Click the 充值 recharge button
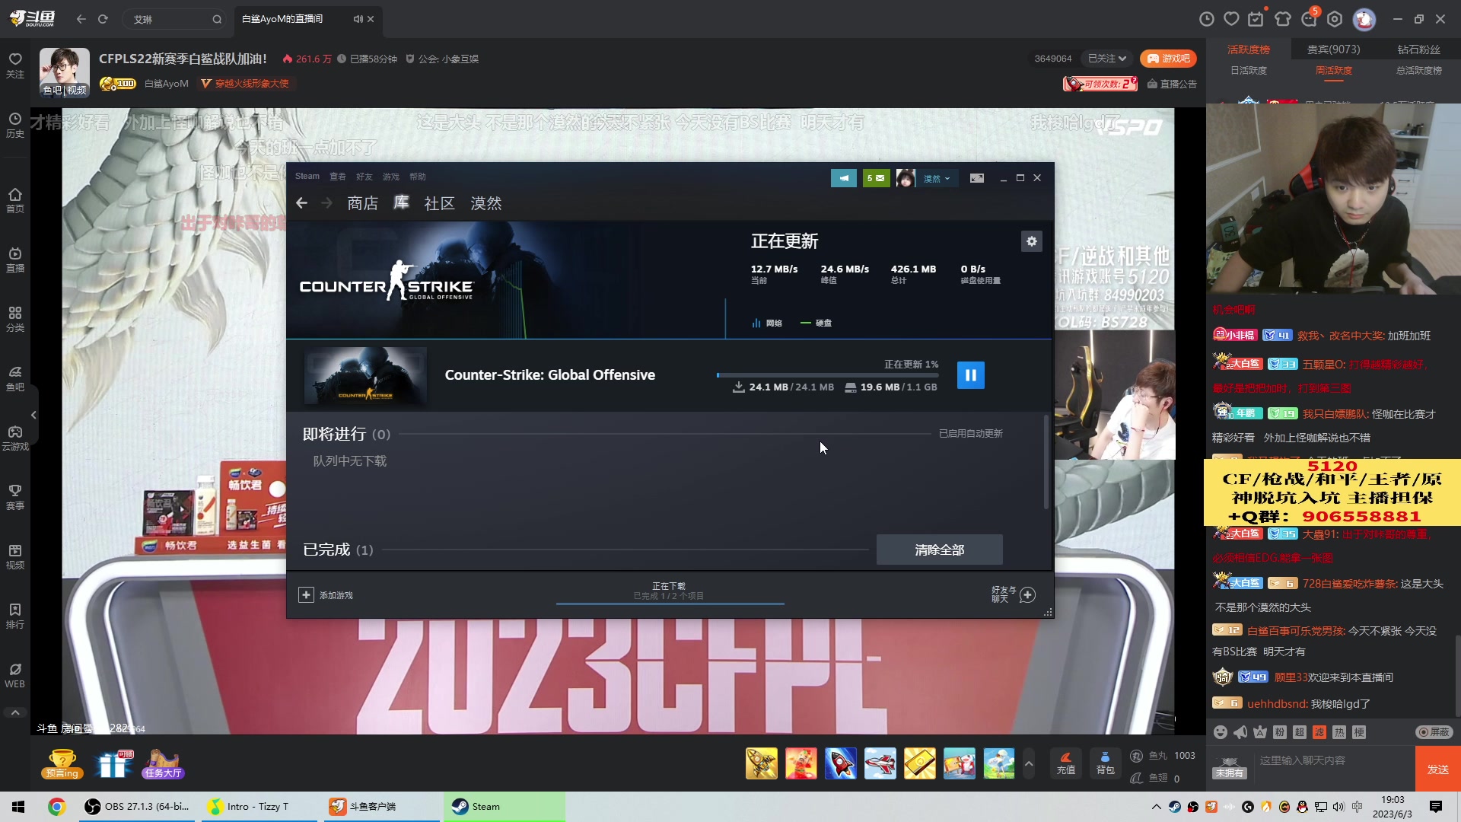Image resolution: width=1461 pixels, height=822 pixels. (1066, 763)
